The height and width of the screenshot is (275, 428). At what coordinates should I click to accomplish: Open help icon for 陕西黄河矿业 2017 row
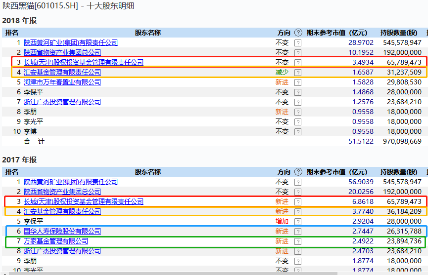298,182
